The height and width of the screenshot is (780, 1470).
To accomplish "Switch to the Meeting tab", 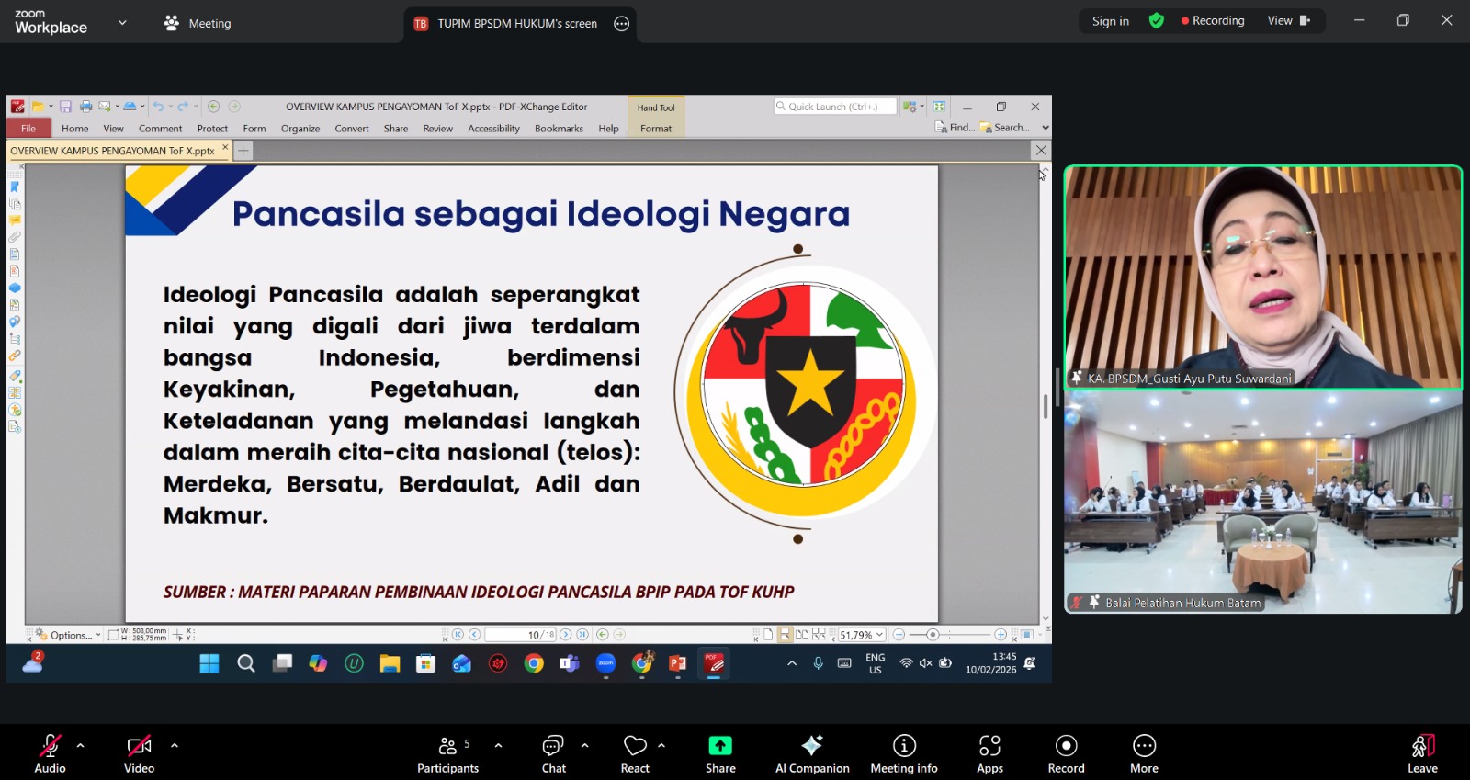I will [x=198, y=24].
